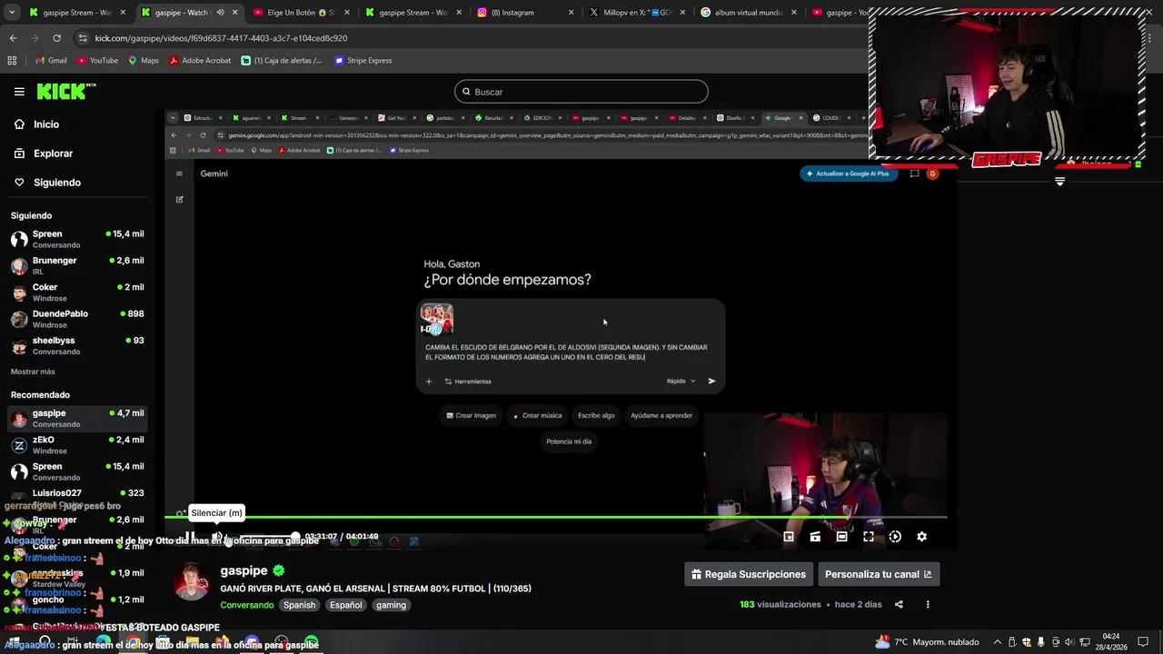Enter fullscreen video mode
The width and height of the screenshot is (1163, 654).
(x=869, y=537)
